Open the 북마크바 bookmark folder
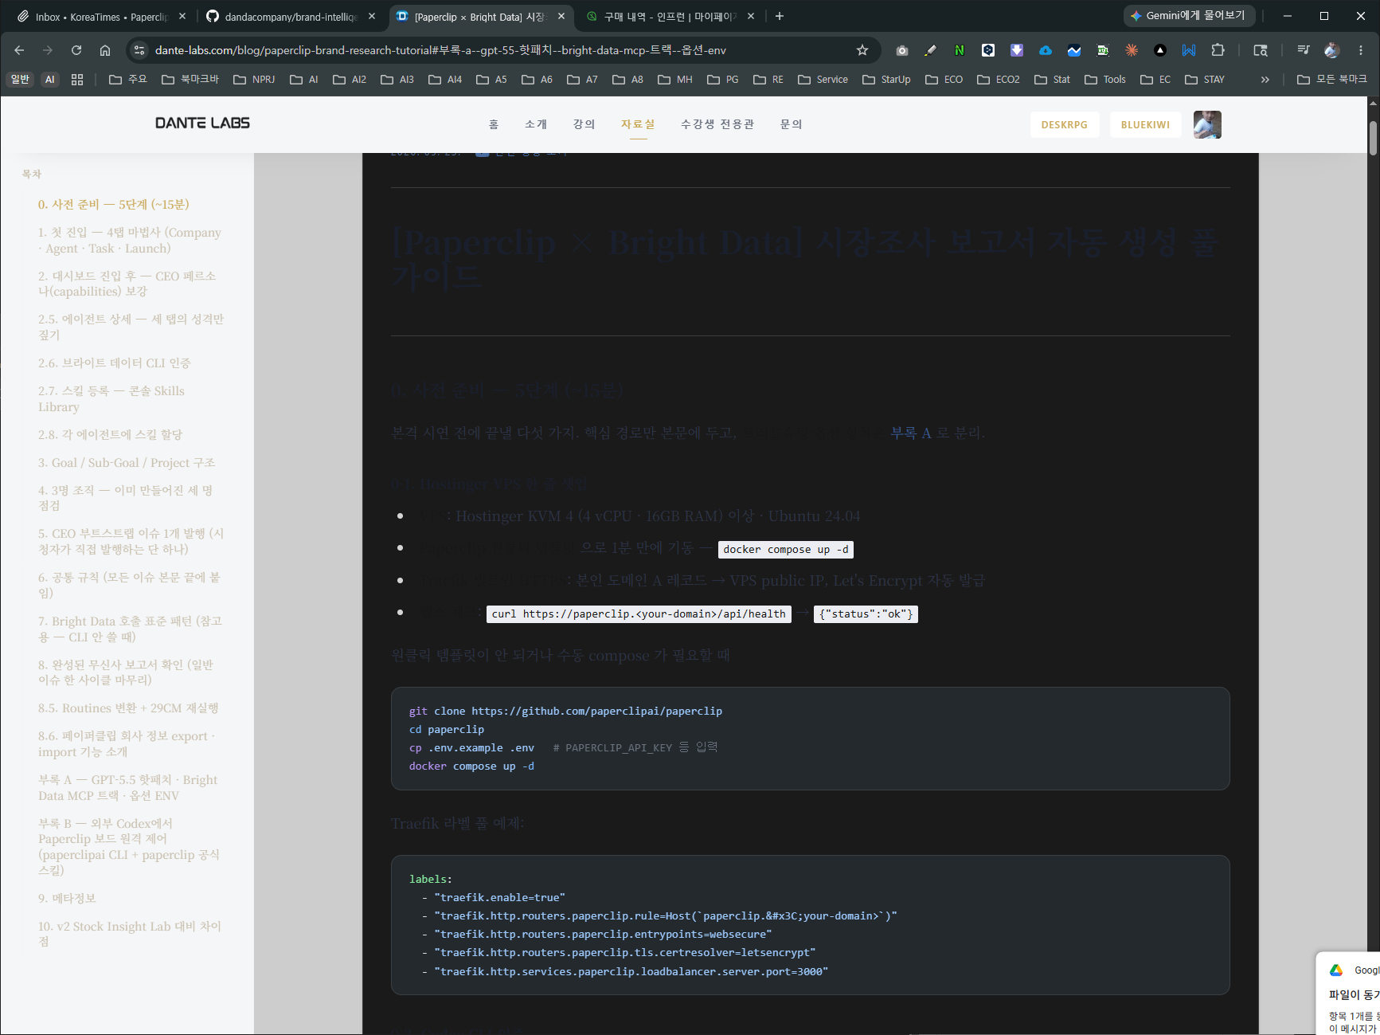The width and height of the screenshot is (1380, 1035). click(190, 80)
